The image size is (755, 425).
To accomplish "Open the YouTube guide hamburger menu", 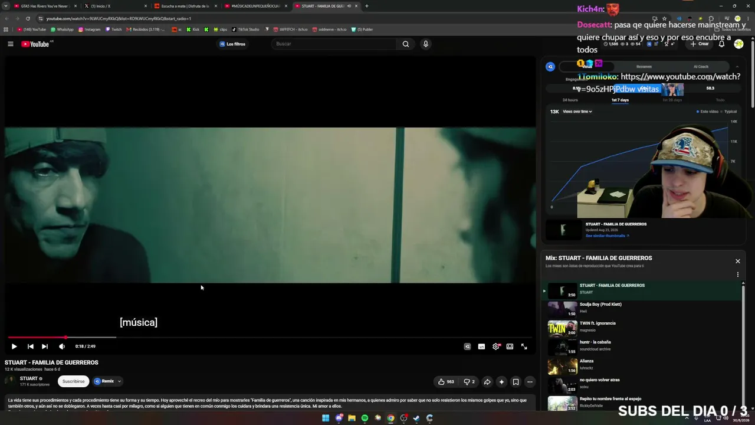I will click(x=11, y=44).
